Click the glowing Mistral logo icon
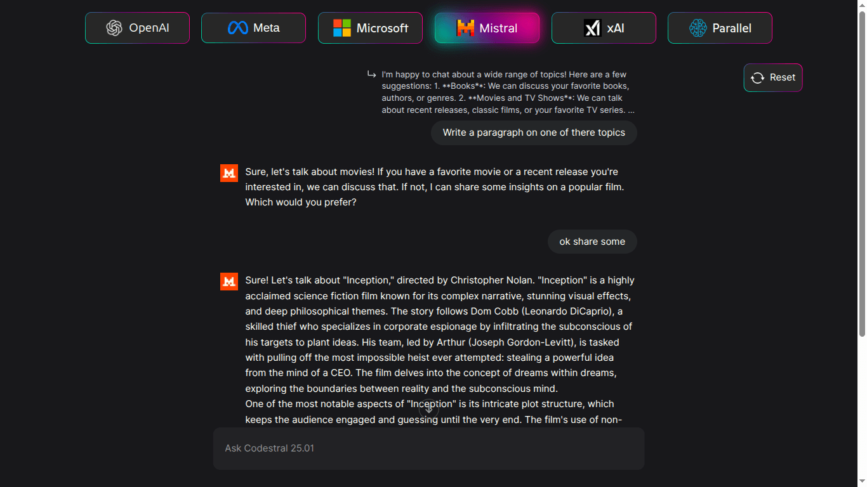The image size is (867, 487). coord(465,27)
